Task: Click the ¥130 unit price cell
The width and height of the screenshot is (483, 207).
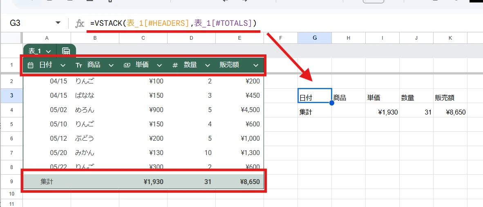Action: tap(143, 153)
